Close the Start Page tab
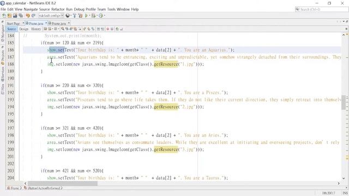This screenshot has width=349, height=196. pos(23,23)
